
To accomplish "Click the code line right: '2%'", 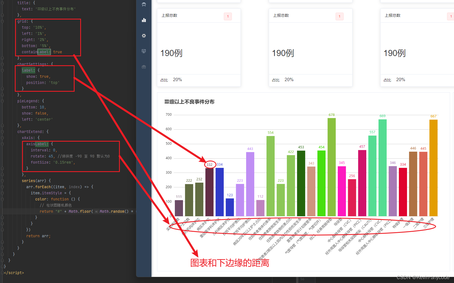I will pyautogui.click(x=35, y=40).
